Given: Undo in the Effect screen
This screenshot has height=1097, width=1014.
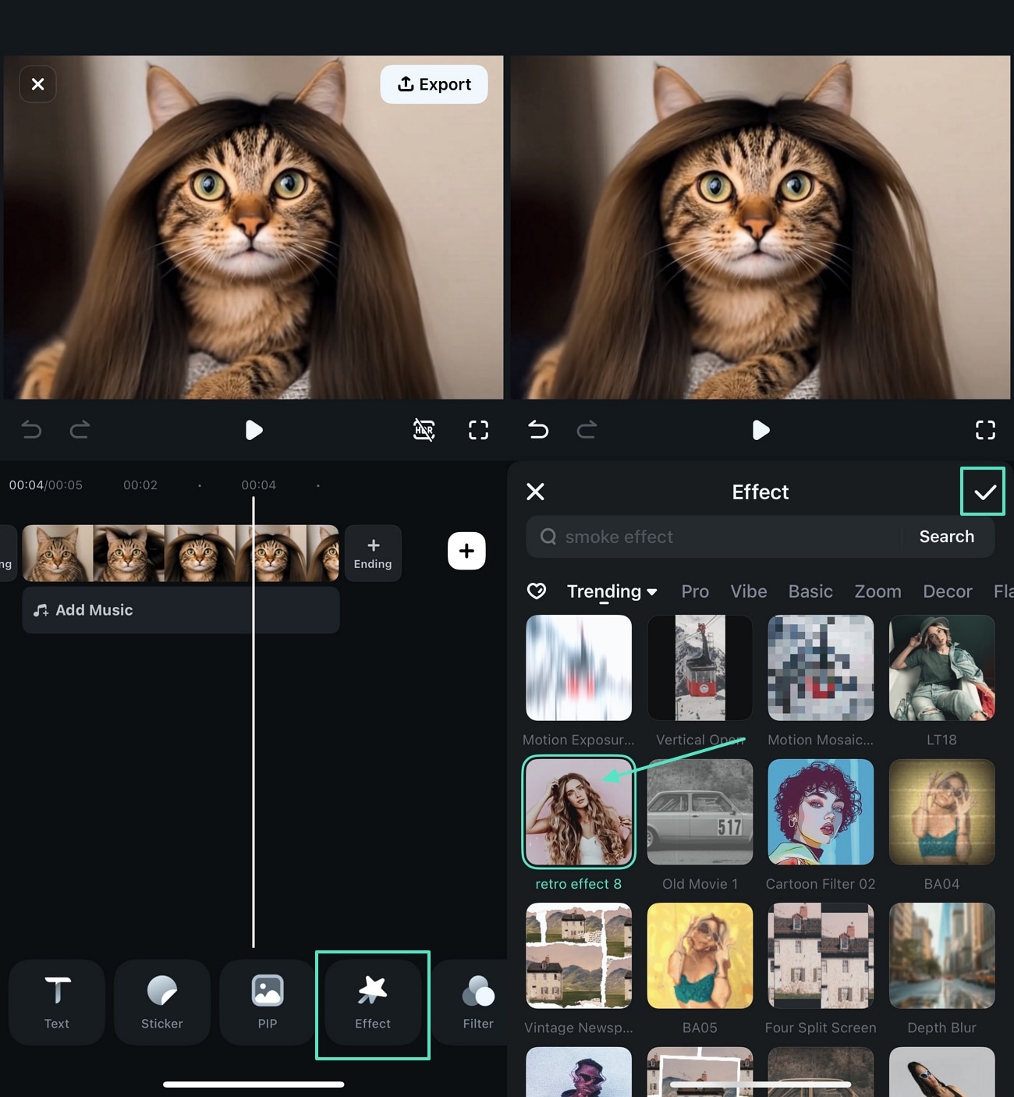Looking at the screenshot, I should tap(538, 430).
